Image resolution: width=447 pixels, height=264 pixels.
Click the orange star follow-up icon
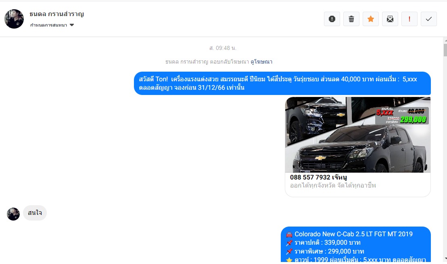371,19
